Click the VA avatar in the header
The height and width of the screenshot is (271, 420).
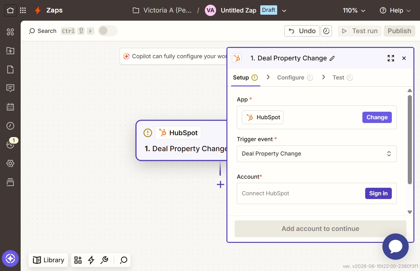point(210,10)
